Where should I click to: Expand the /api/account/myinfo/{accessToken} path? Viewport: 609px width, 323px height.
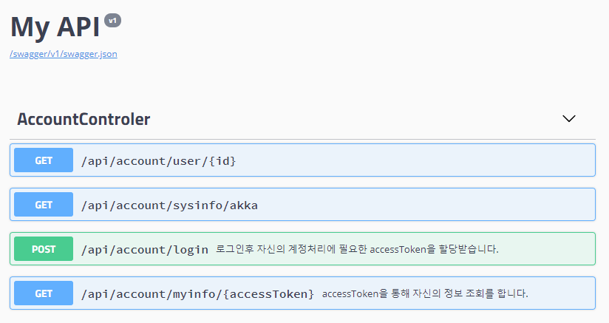pos(197,293)
